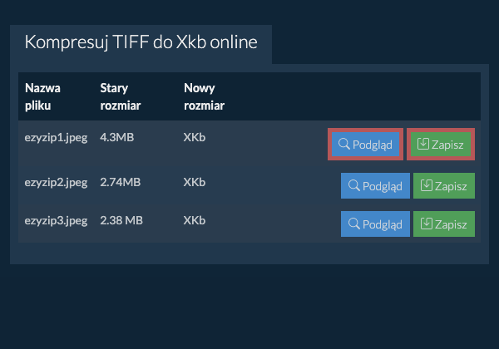
Task: Click download icon in ezyzip3.jpeg Zapisz button
Action: pyautogui.click(x=427, y=224)
